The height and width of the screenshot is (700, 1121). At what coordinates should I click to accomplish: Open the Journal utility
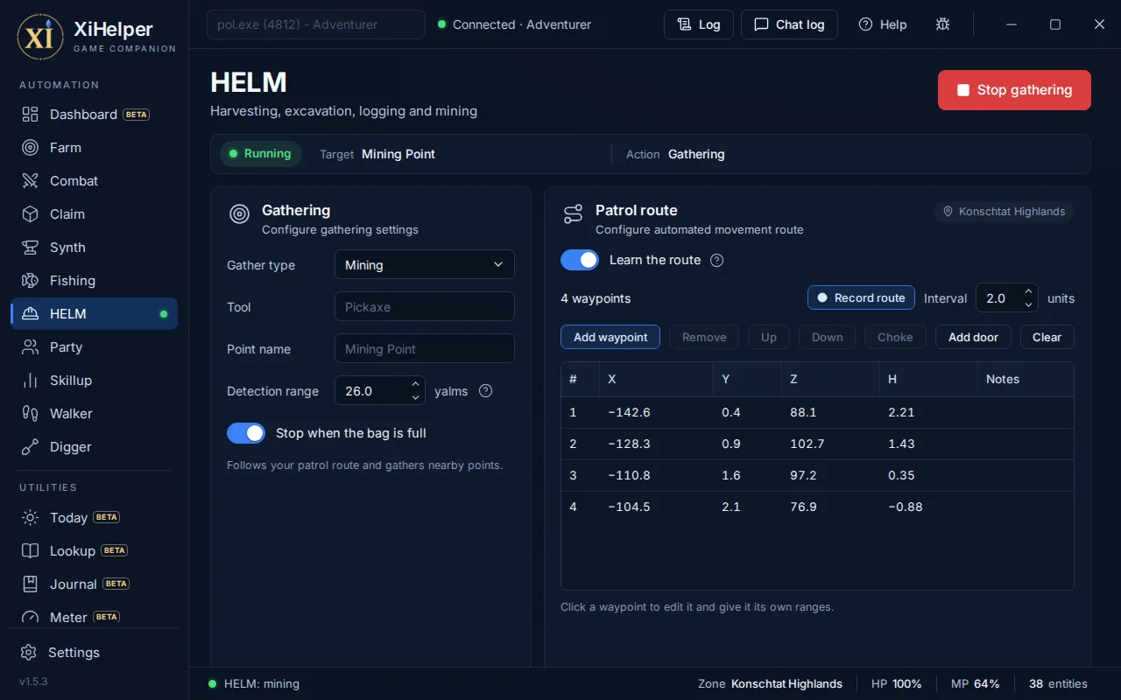point(95,584)
